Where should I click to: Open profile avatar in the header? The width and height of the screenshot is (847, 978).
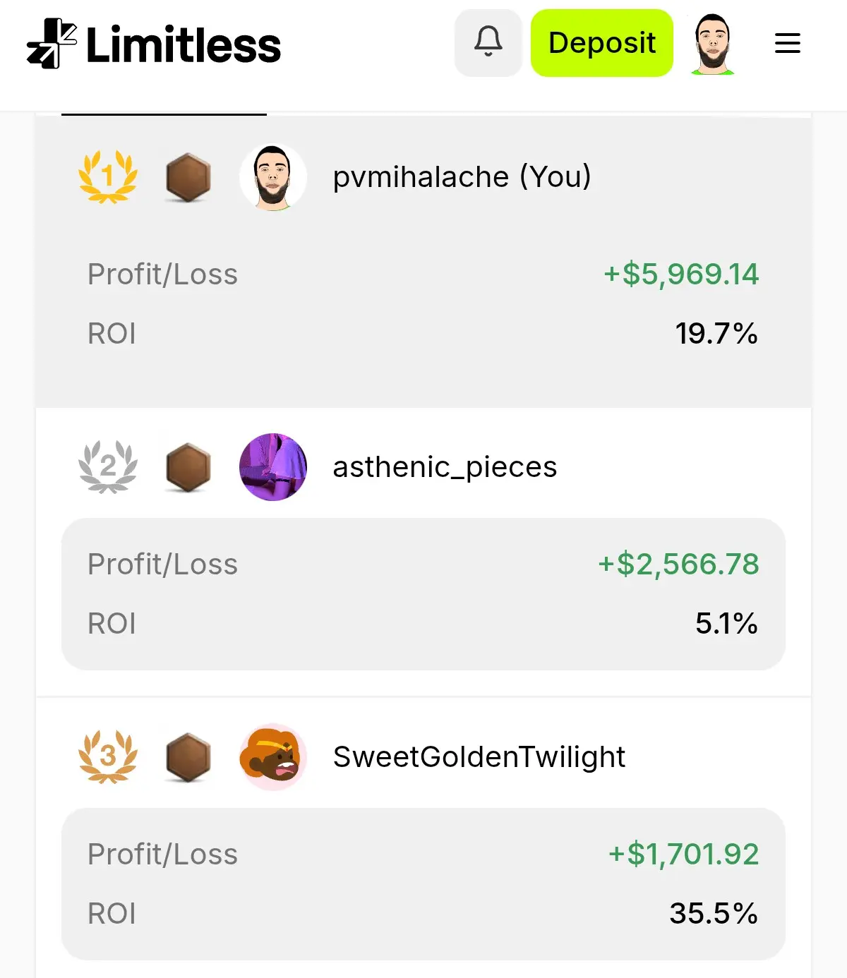[x=712, y=44]
